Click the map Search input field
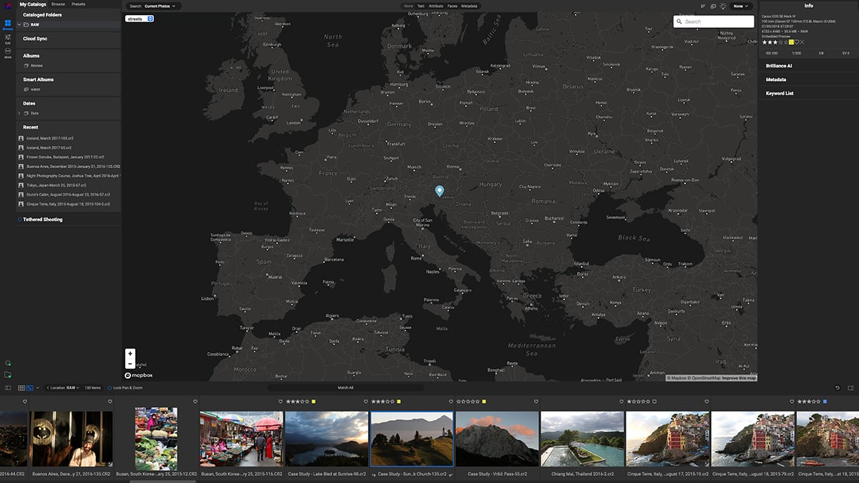This screenshot has width=859, height=483. (x=714, y=21)
